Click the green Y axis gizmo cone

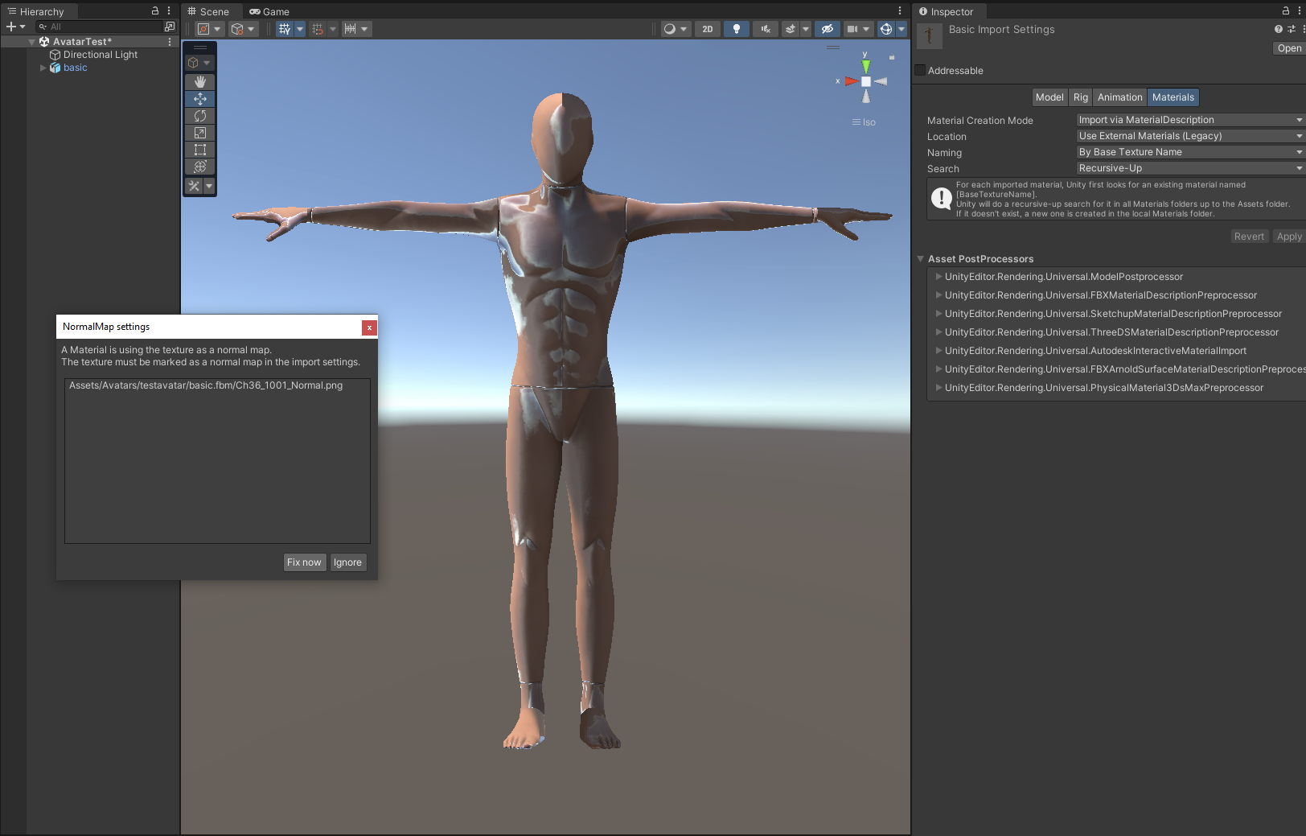865,66
